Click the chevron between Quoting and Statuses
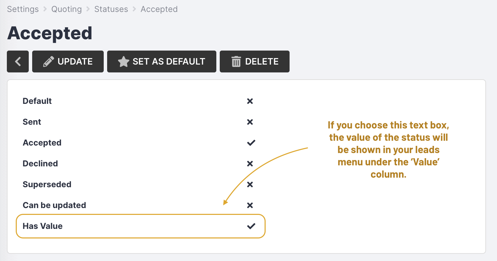 88,9
